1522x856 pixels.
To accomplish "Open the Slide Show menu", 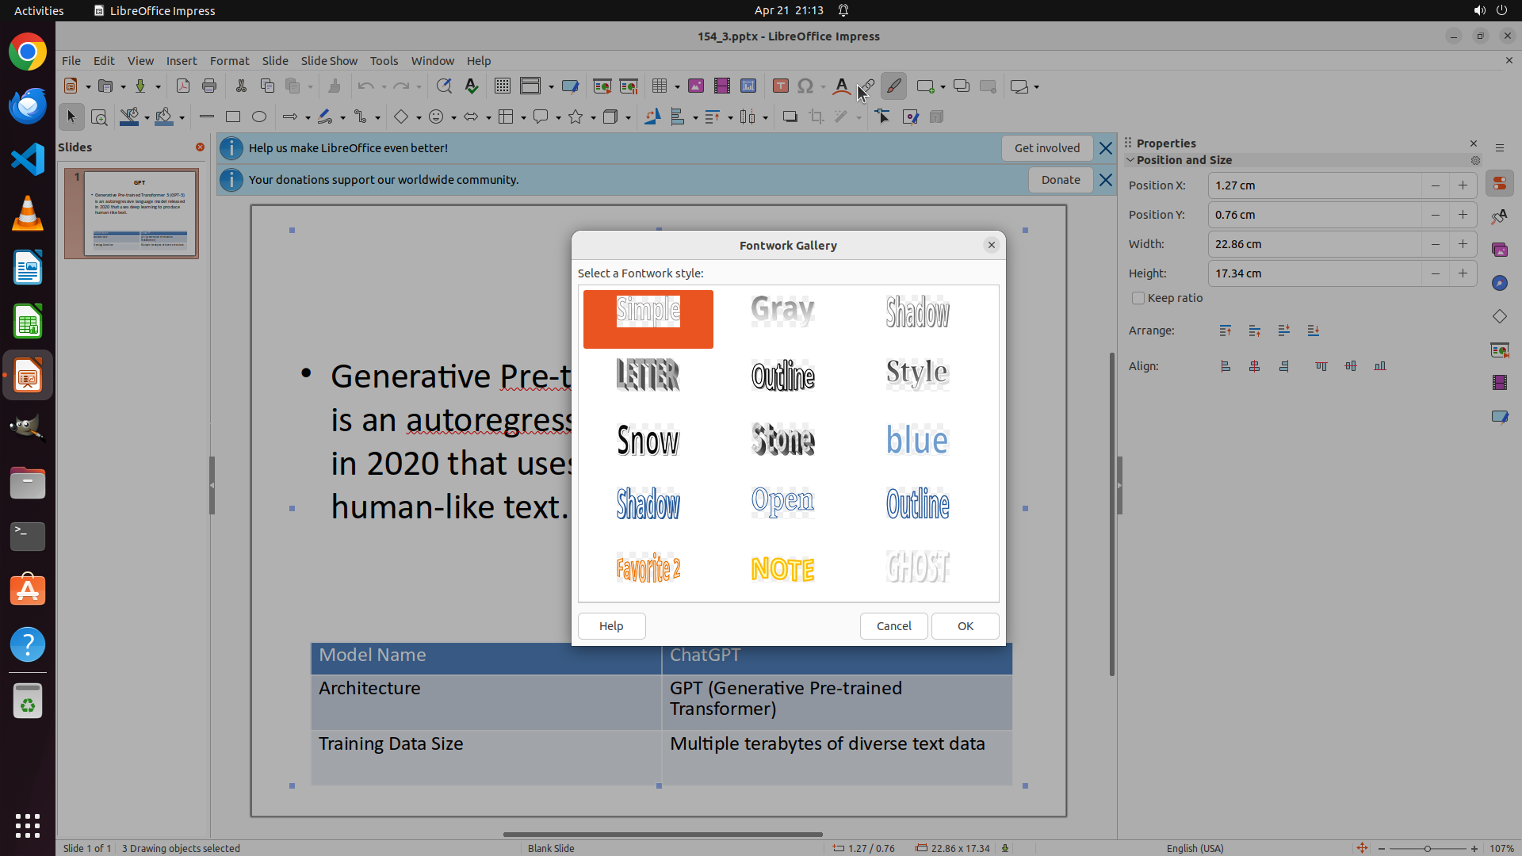I will [329, 61].
